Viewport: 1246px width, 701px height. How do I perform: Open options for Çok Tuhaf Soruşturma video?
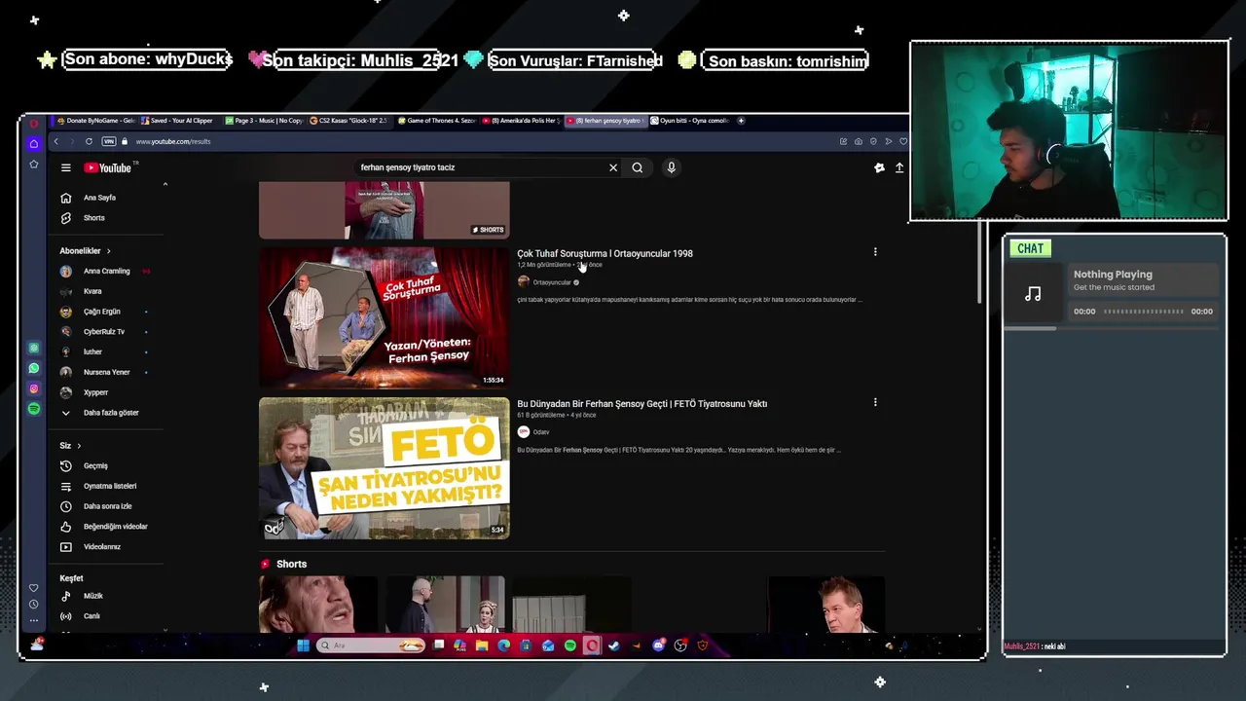pos(875,252)
